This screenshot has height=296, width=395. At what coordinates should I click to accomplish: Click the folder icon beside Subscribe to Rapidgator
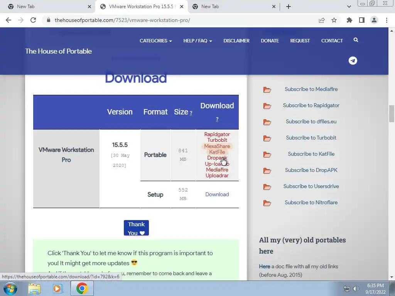click(267, 106)
